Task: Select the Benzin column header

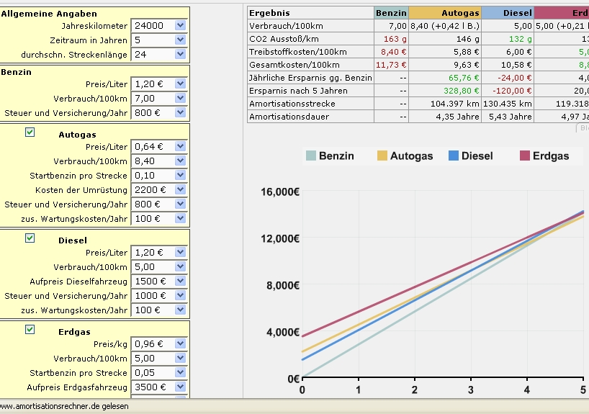Action: pos(391,13)
